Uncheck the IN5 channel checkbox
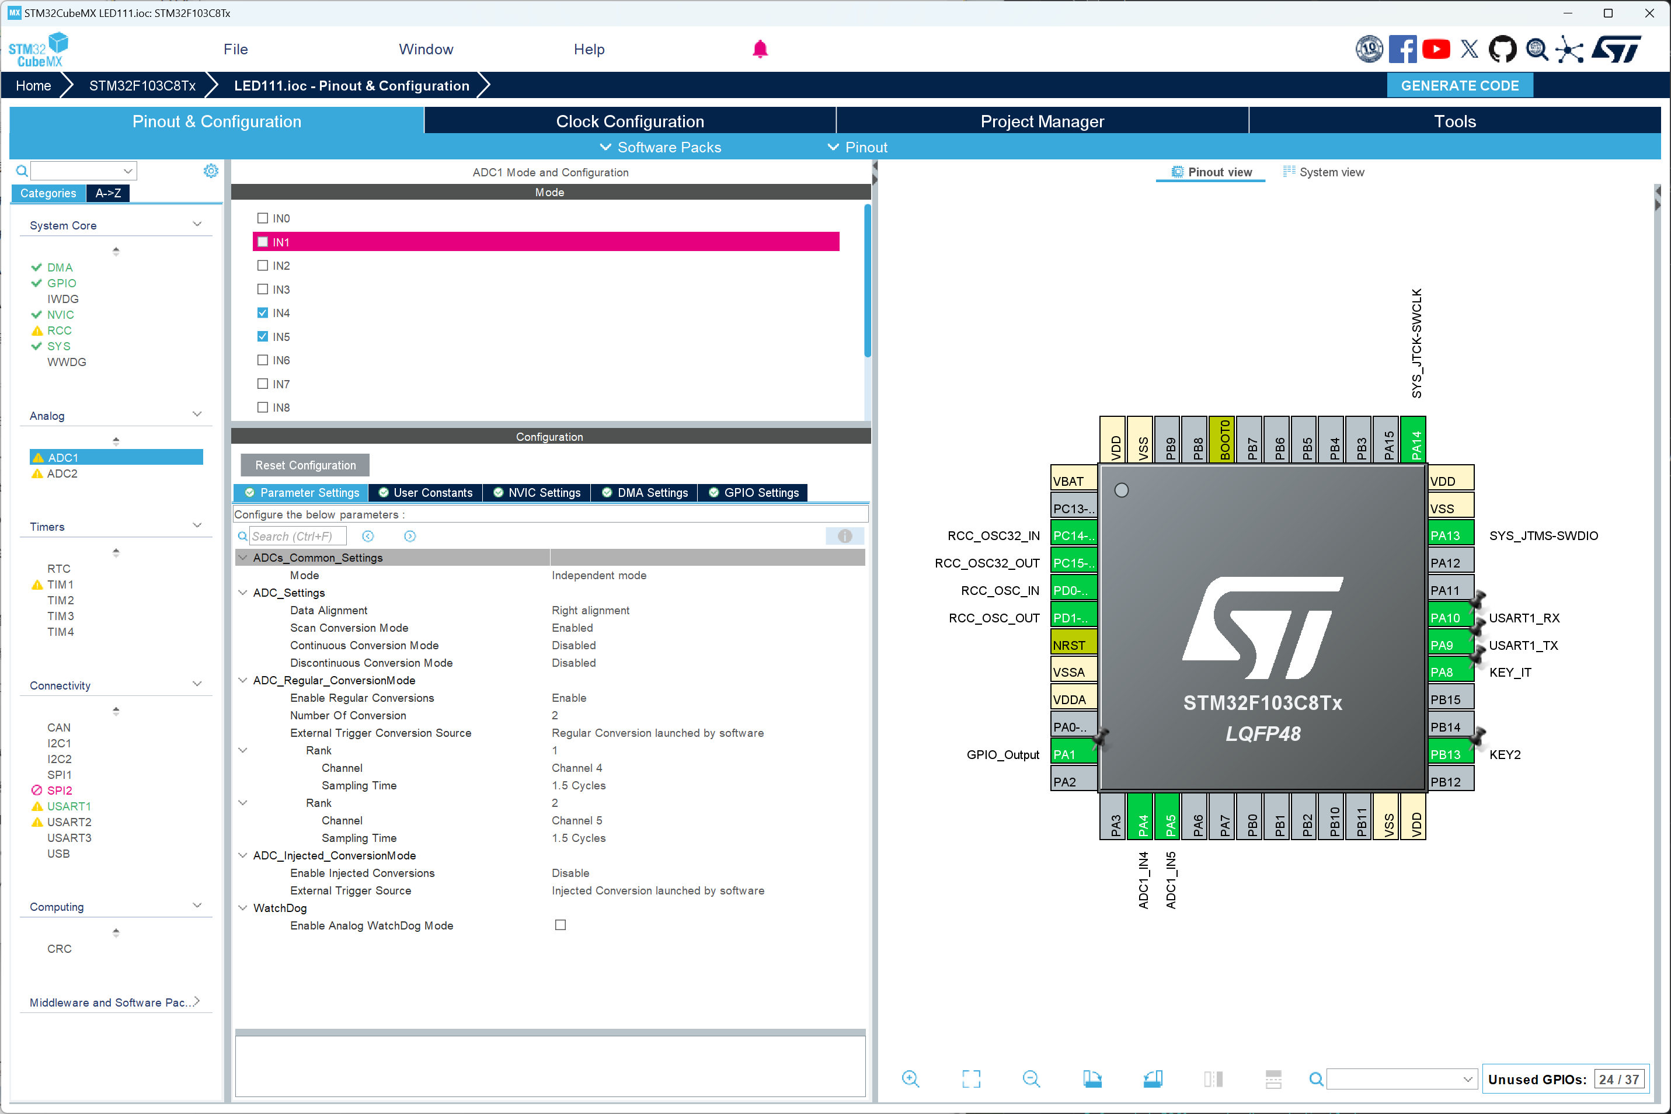 pyautogui.click(x=263, y=336)
